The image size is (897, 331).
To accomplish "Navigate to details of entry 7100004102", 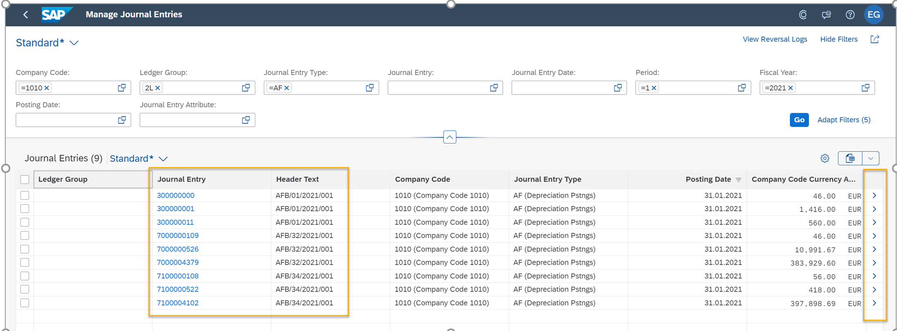I will (x=874, y=303).
